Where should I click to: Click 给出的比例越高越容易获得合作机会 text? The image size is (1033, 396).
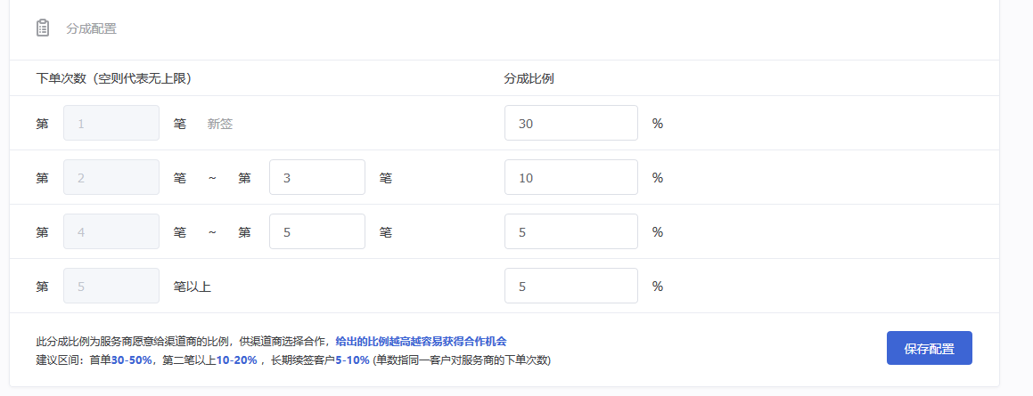pyautogui.click(x=421, y=342)
